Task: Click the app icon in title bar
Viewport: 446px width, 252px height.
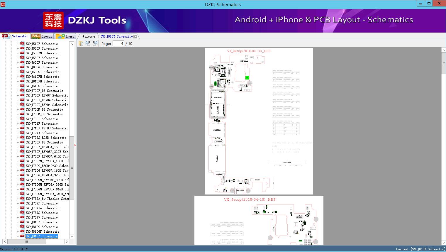Action: (3, 4)
